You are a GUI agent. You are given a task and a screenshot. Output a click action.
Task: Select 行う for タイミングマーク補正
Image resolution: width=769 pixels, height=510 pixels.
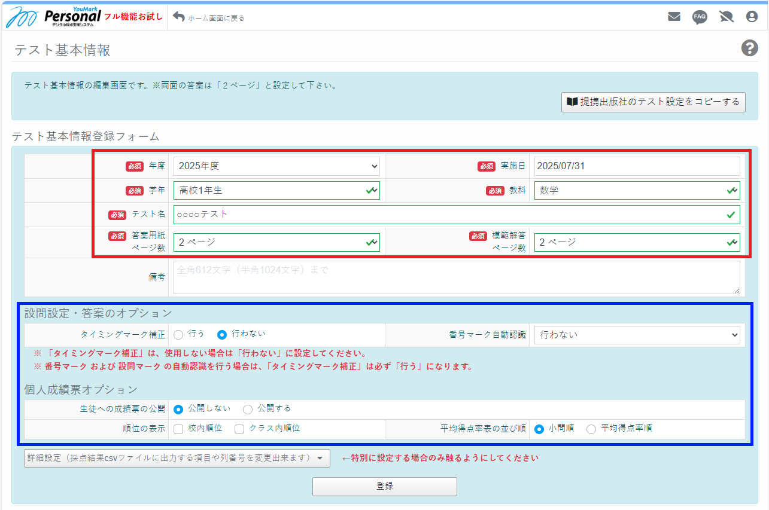coord(178,334)
